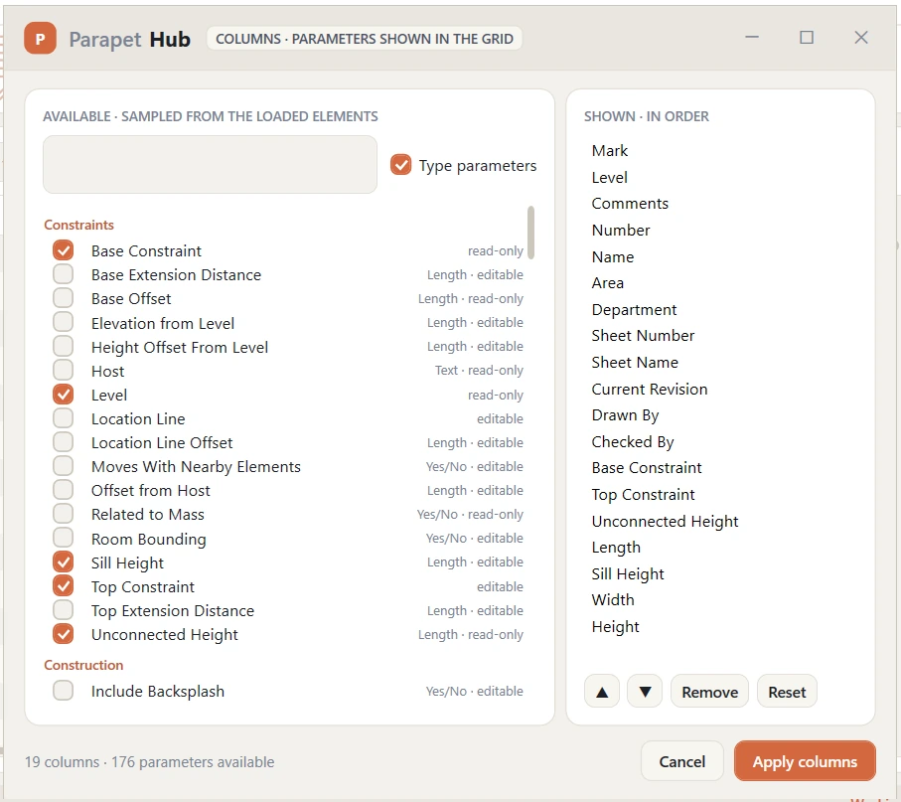Enable the Base Offset checkbox
901x802 pixels.
64,298
